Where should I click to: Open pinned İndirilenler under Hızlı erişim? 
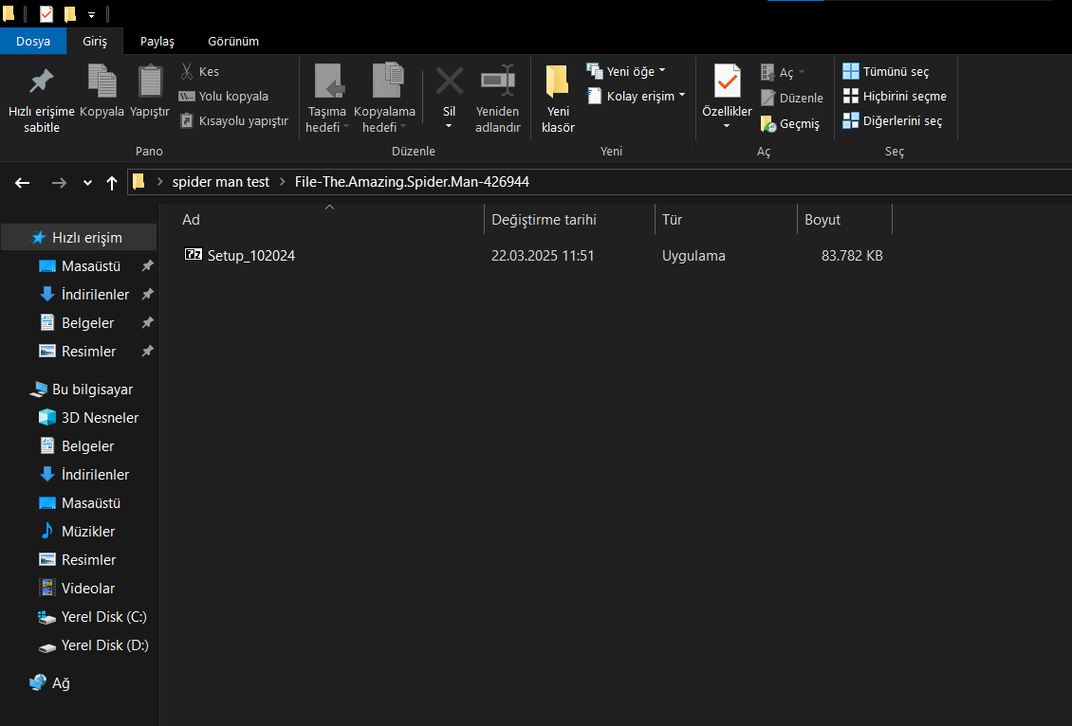[95, 295]
